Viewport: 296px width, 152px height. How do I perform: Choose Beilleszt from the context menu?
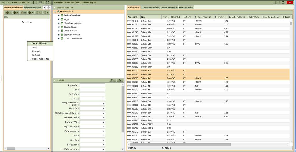(x=40, y=55)
